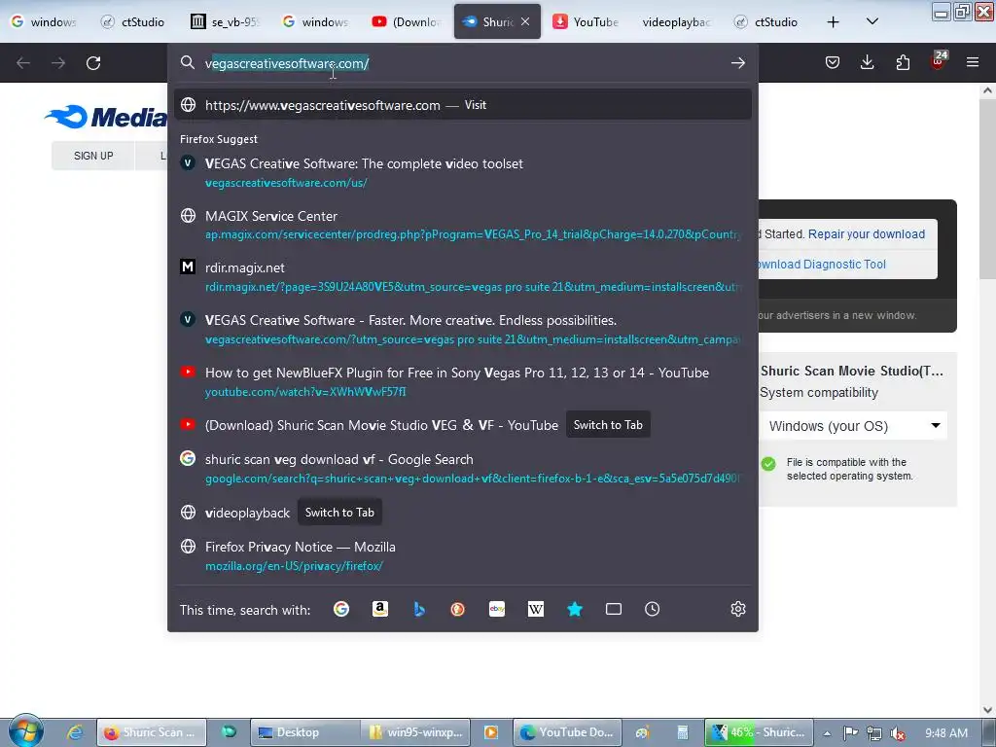The width and height of the screenshot is (996, 747).
Task: Go forward with the forward arrow
Action: coord(58,63)
